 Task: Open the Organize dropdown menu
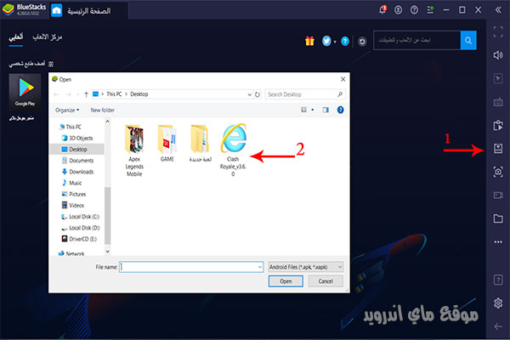click(x=67, y=110)
